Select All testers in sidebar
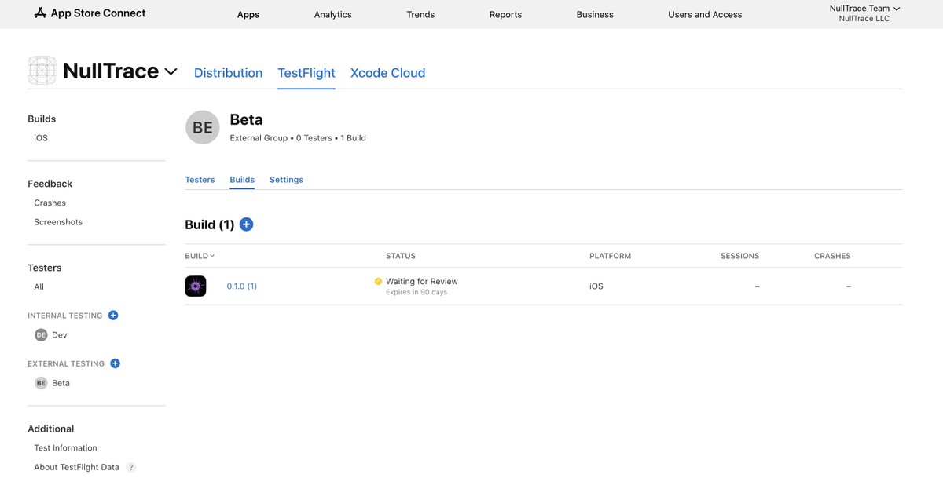This screenshot has width=943, height=478. (39, 287)
